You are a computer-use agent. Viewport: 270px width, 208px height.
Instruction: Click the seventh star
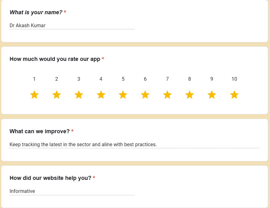click(167, 95)
